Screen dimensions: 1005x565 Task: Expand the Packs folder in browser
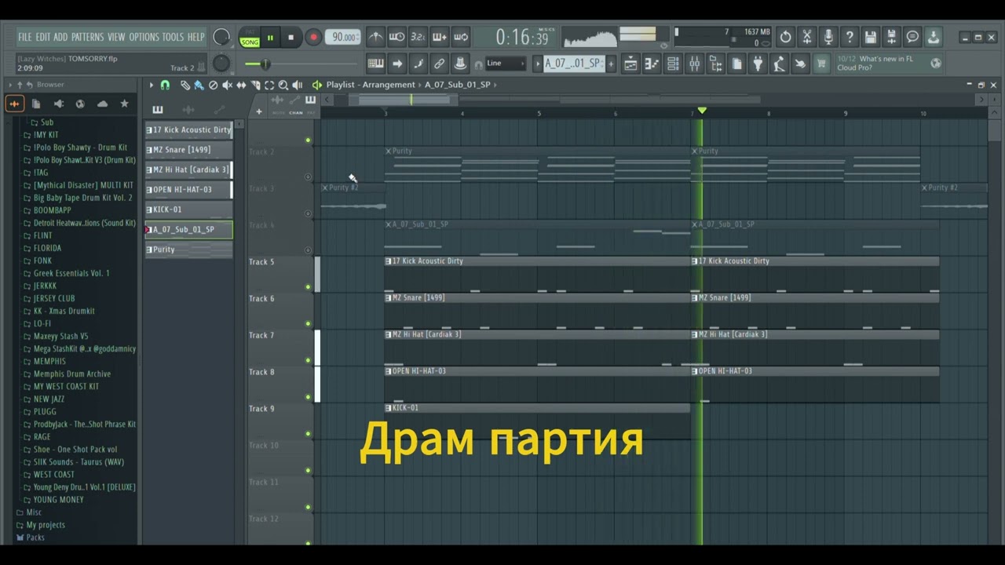(35, 538)
